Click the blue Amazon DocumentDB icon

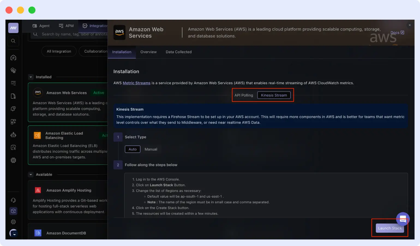point(38,233)
